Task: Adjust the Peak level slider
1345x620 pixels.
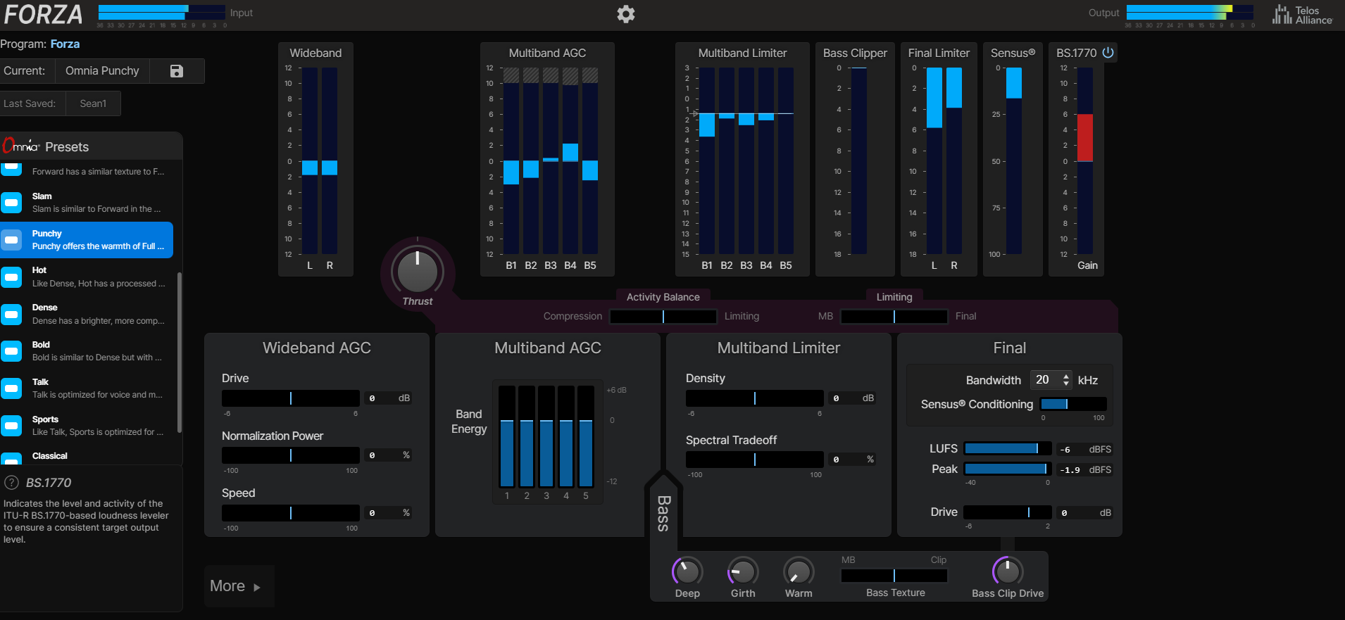Action: point(1008,469)
